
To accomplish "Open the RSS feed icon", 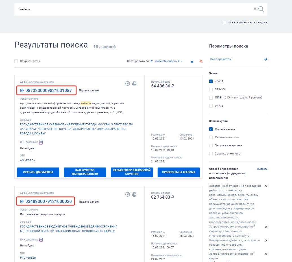I will pyautogui.click(x=201, y=61).
